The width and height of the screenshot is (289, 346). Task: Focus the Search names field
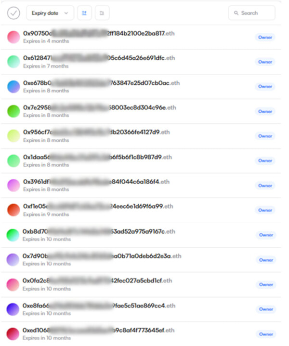click(x=252, y=13)
